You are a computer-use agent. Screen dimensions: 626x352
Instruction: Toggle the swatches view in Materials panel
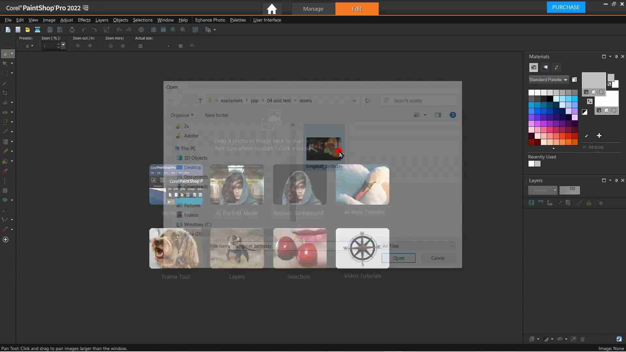coord(534,67)
